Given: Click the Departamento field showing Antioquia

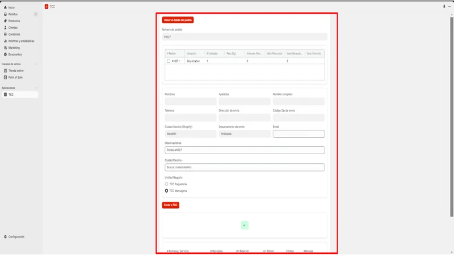Looking at the screenshot, I should point(245,134).
